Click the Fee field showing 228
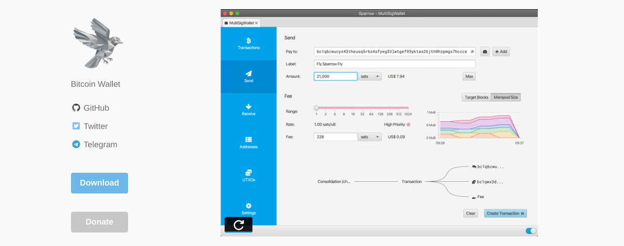Viewport: 624px width, 246px height. click(x=335, y=136)
